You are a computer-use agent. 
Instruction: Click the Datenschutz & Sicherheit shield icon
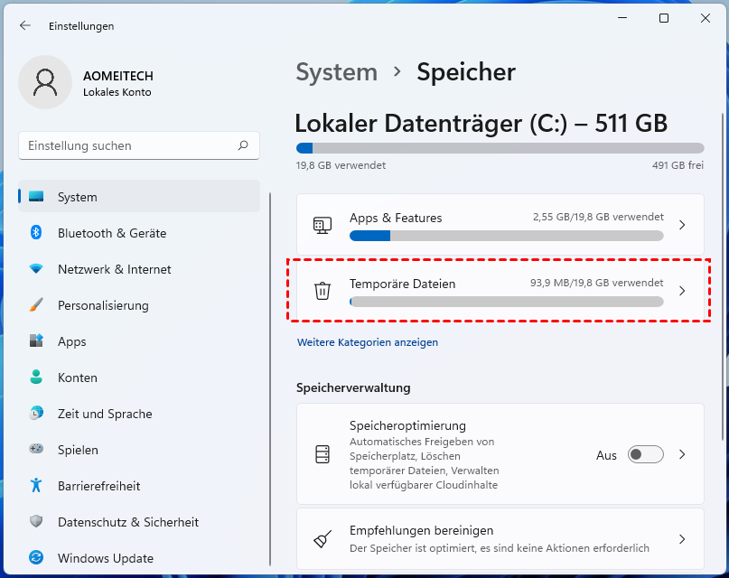point(36,522)
